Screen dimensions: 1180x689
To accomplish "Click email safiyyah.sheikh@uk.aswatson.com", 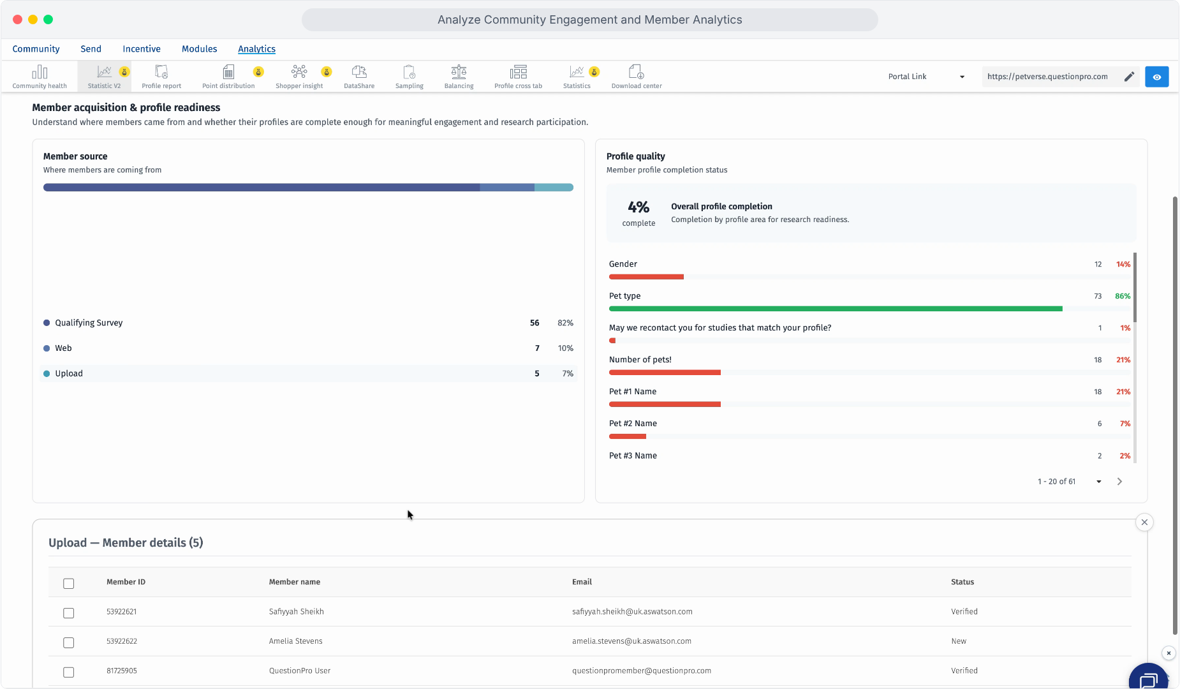I will point(632,612).
